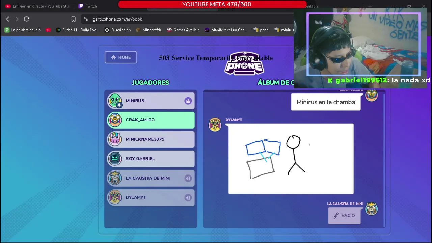432x243 pixels.
Task: Click the crown icon on MINIRUS row
Action: coord(188,101)
